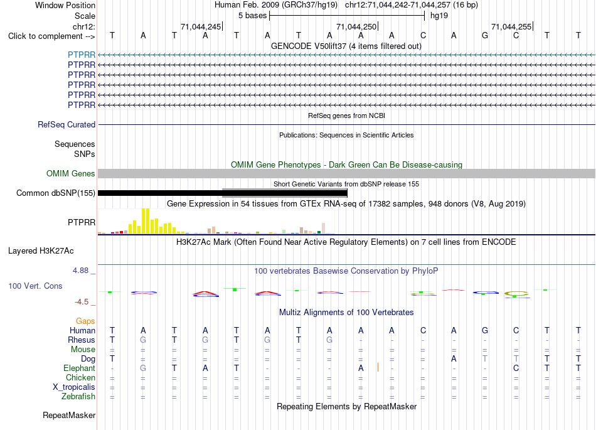Click the 71,044,250 position marker

click(356, 26)
